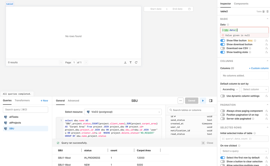The height and width of the screenshot is (166, 270).
Task: Collapse the PAGINATION section
Action: (x=267, y=105)
